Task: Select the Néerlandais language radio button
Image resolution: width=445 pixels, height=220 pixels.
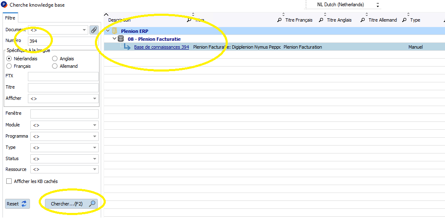Action: 9,59
